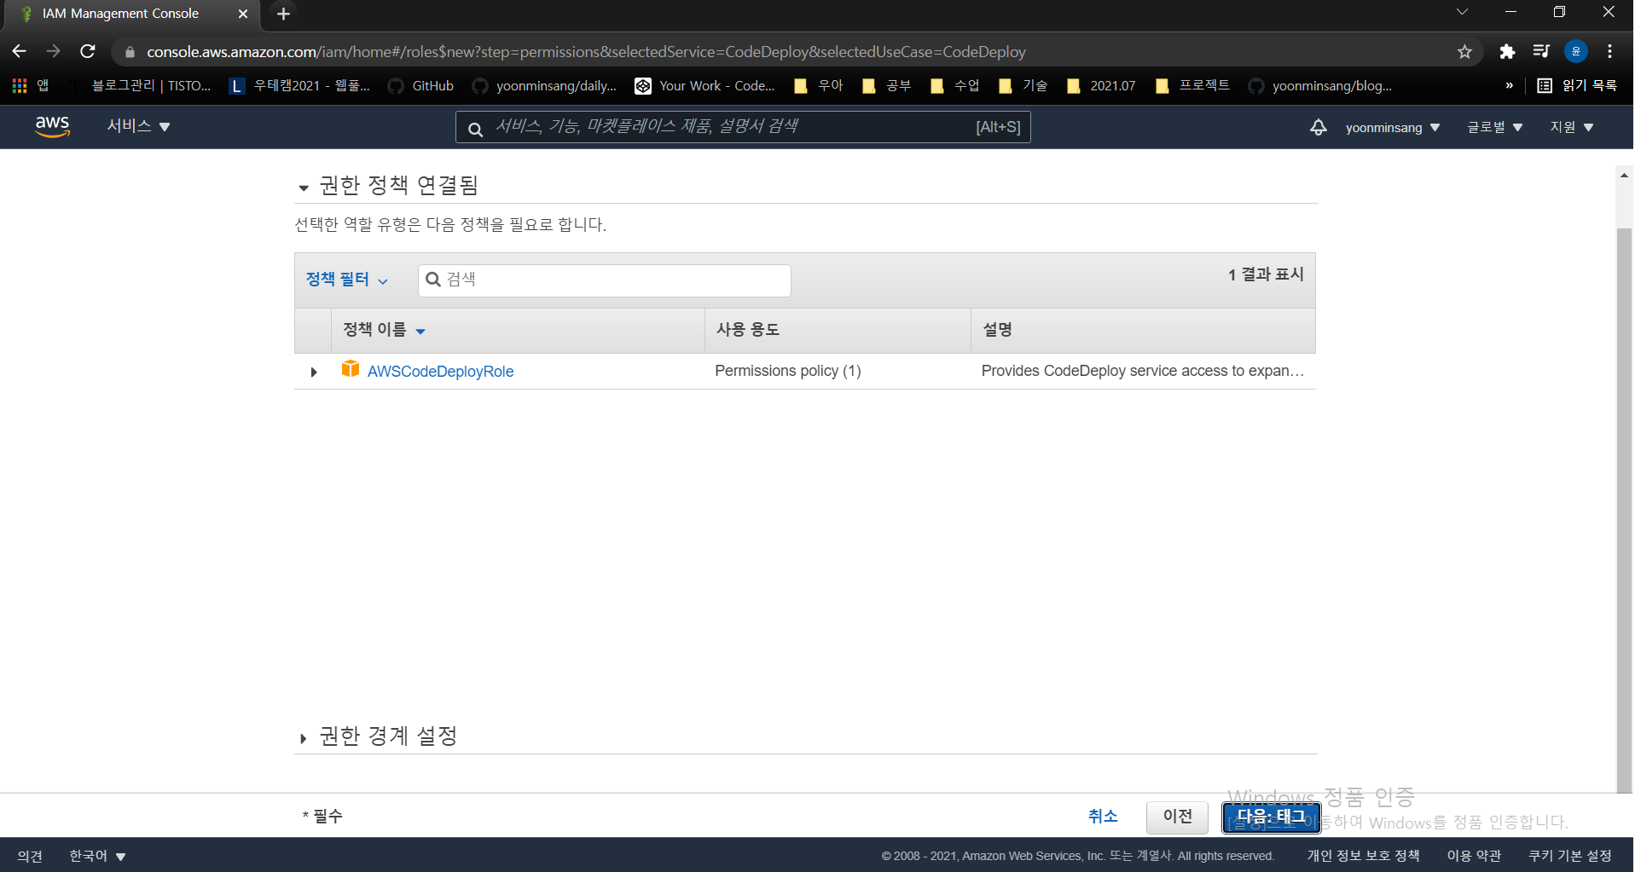Expand the AWSCodeDeployRole row details
This screenshot has height=872, width=1635.
click(314, 372)
